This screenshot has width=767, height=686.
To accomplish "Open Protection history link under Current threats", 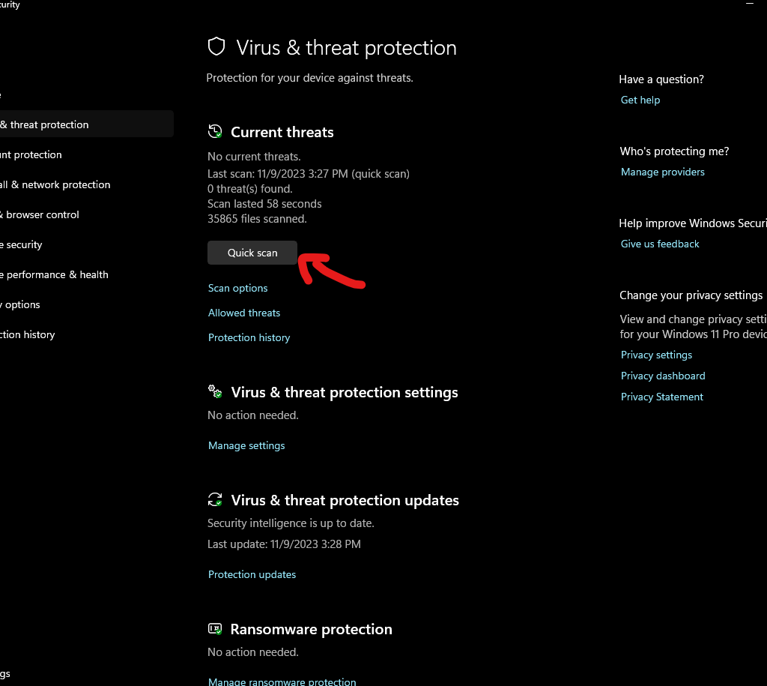I will click(x=249, y=337).
